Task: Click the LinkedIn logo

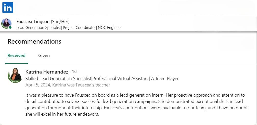Action: coord(8,8)
